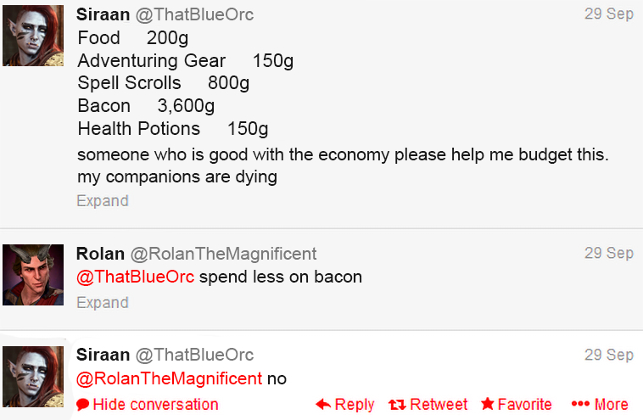Click the Reply arrow icon
Viewport: 643px width, 420px height.
click(x=323, y=405)
